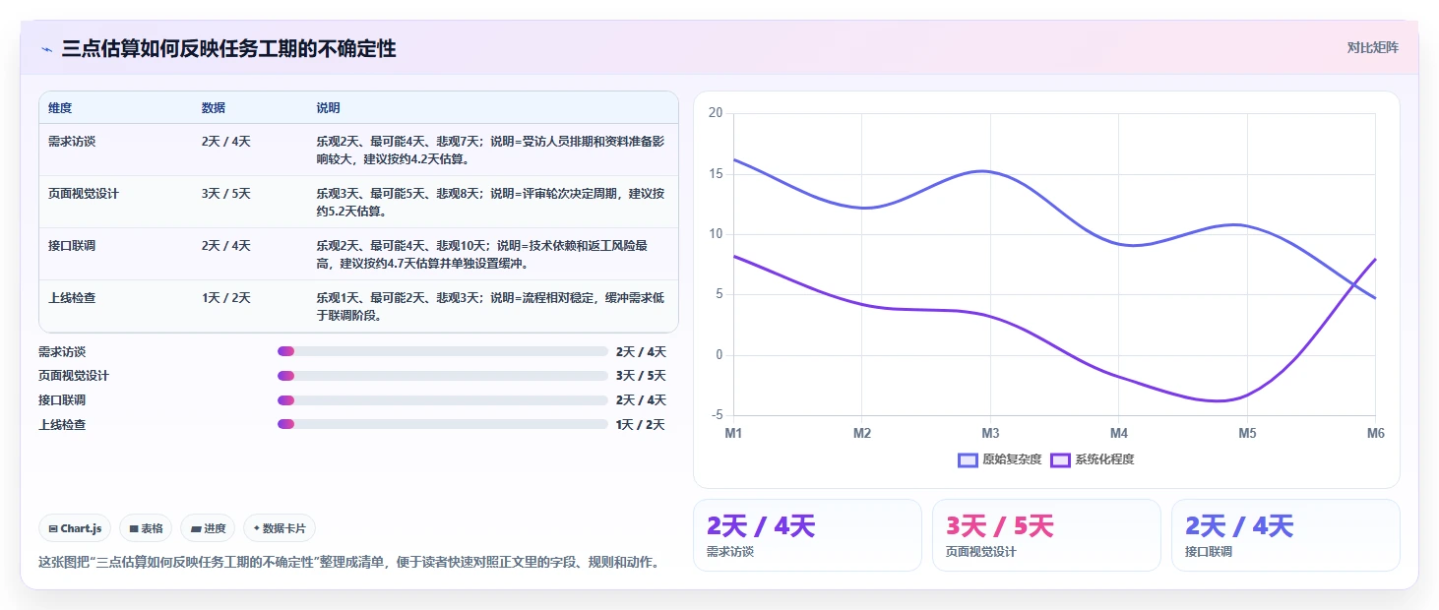Screen dimensions: 1439x610
Task: Click the page title 三点估算如何反映任务工期的不确定性
Action: (228, 48)
